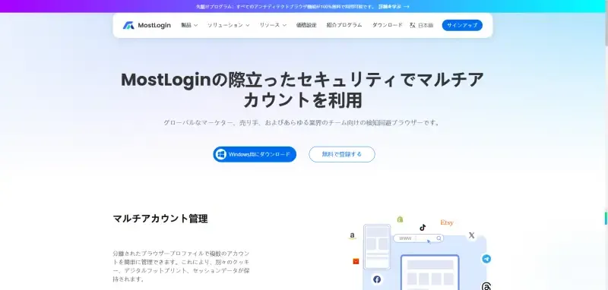608x290 pixels.
Task: Click the Amazon icon in illustration
Action: click(353, 236)
